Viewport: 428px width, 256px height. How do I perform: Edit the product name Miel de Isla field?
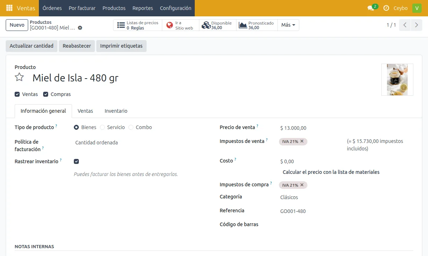[203, 78]
